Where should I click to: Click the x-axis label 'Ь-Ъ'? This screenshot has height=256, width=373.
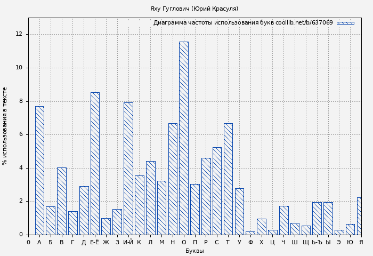coord(317,243)
